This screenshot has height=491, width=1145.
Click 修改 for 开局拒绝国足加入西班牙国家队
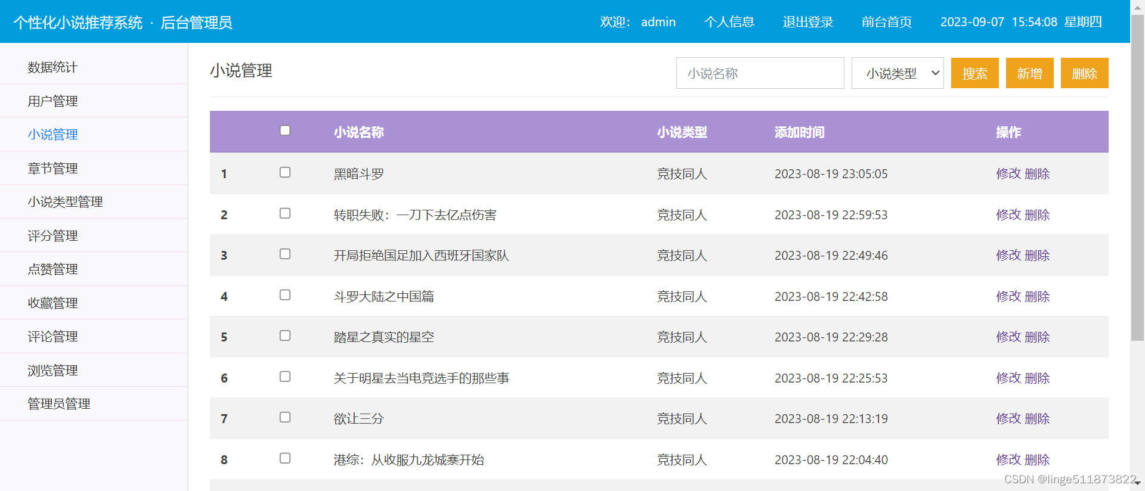tap(1008, 255)
